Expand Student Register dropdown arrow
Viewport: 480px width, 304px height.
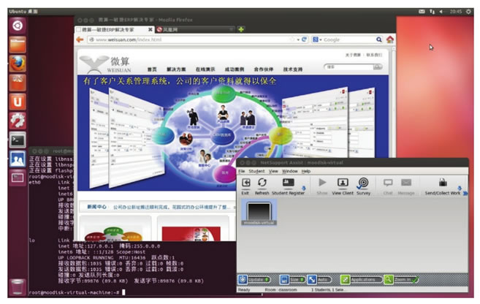coord(304,188)
